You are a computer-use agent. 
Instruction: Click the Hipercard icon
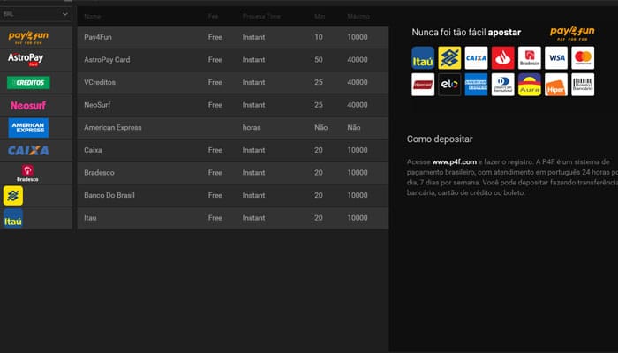(423, 85)
